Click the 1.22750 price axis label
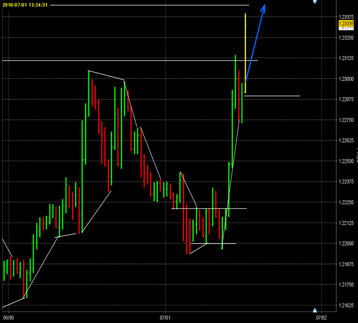This screenshot has width=358, height=323. pyautogui.click(x=346, y=120)
